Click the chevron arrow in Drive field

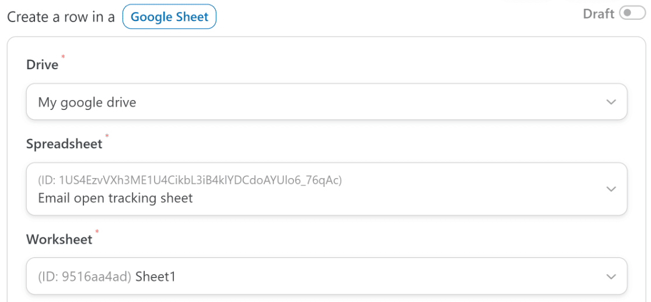pyautogui.click(x=610, y=102)
